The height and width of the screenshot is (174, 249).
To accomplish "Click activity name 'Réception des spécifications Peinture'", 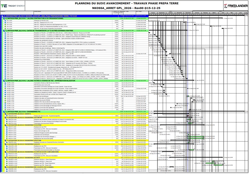I will (x=43, y=40).
